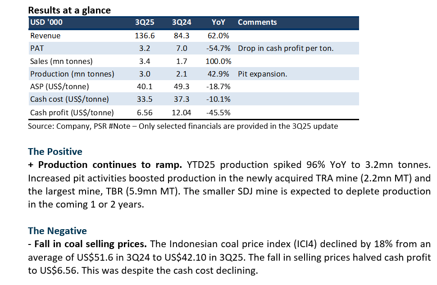Select the "Pit expansion." comment cell

[x=262, y=74]
